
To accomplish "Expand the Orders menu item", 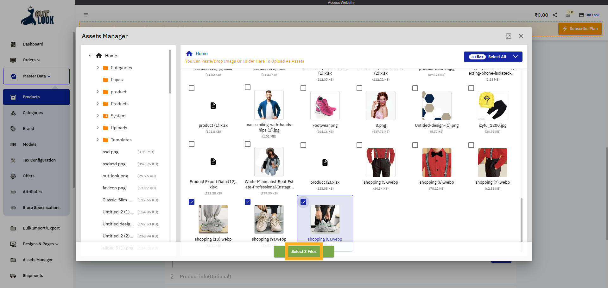I will (x=31, y=60).
